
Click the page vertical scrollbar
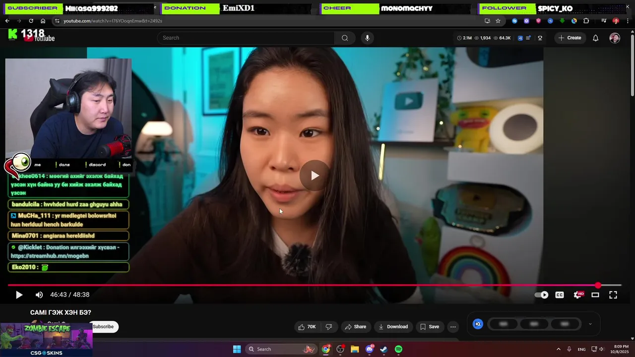632,64
